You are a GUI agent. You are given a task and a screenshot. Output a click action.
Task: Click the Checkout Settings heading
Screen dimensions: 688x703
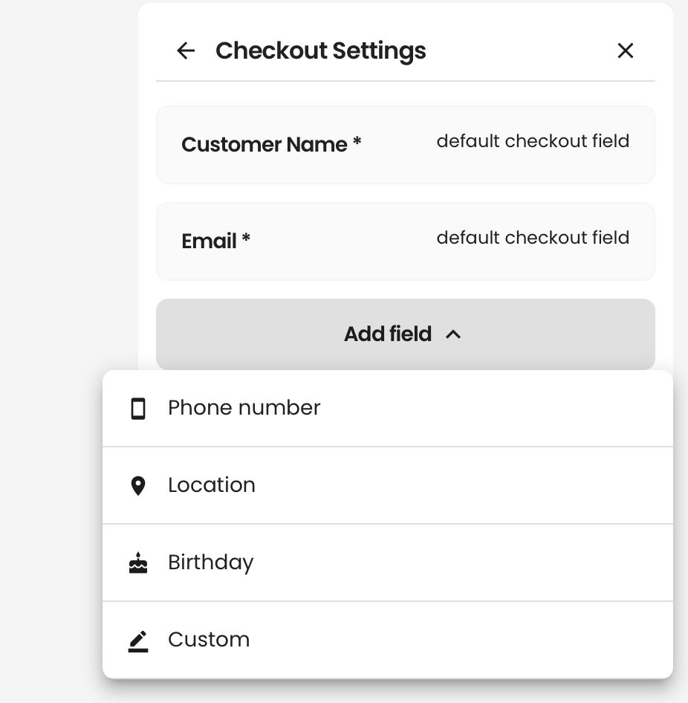click(x=320, y=51)
